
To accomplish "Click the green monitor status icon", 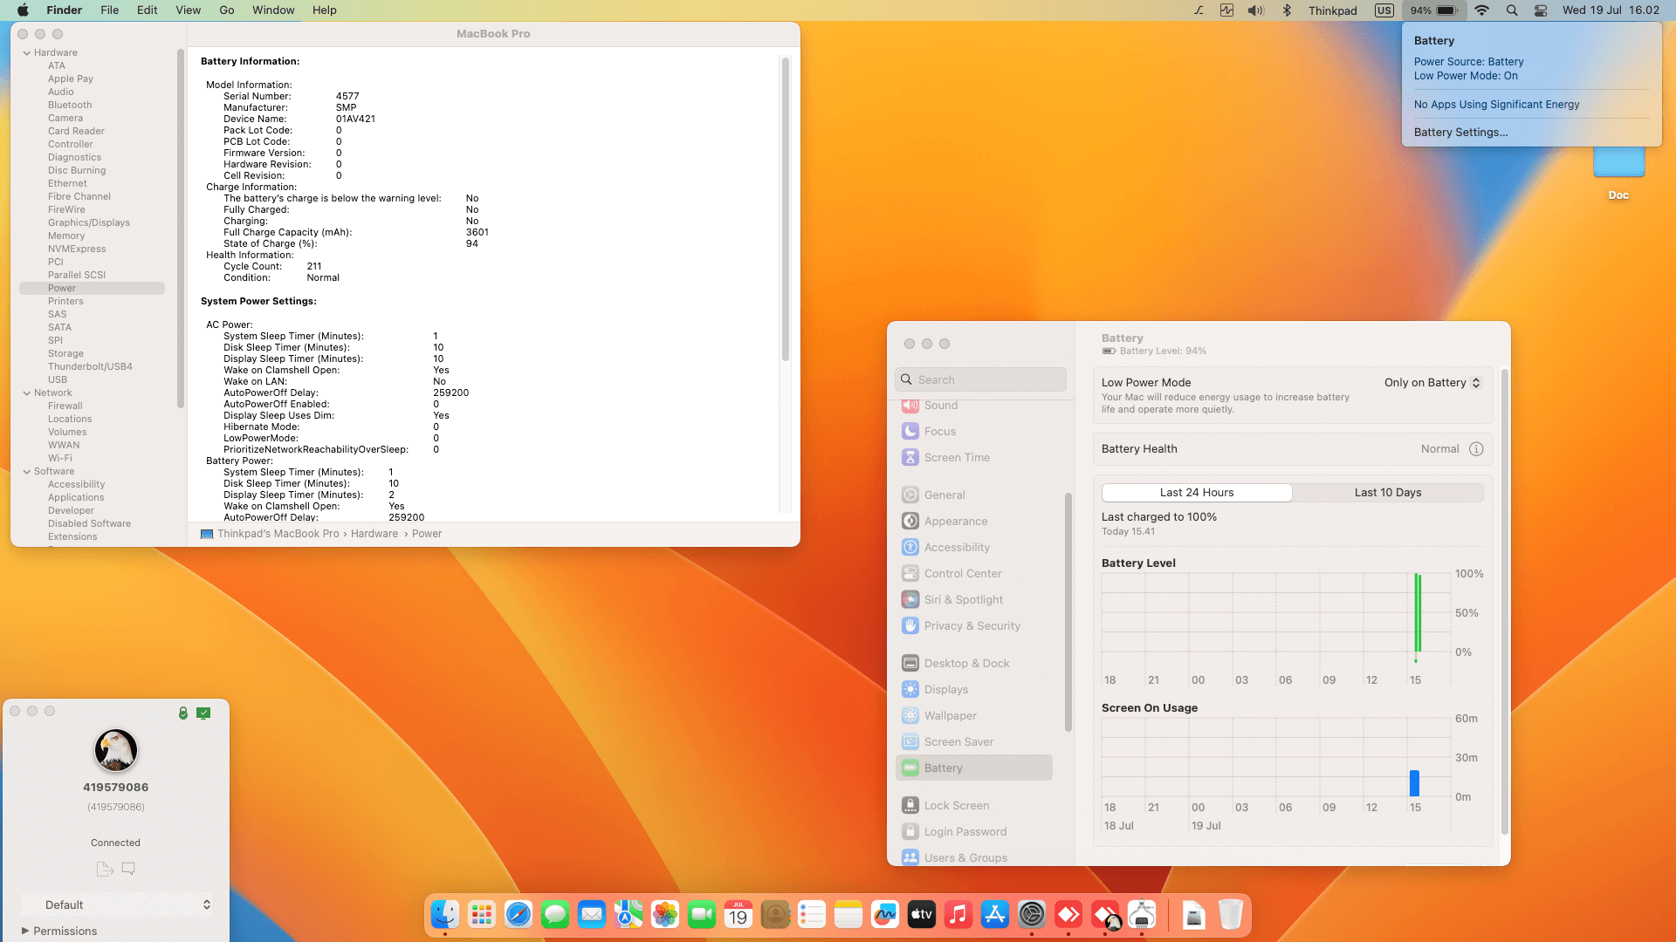I will click(203, 713).
